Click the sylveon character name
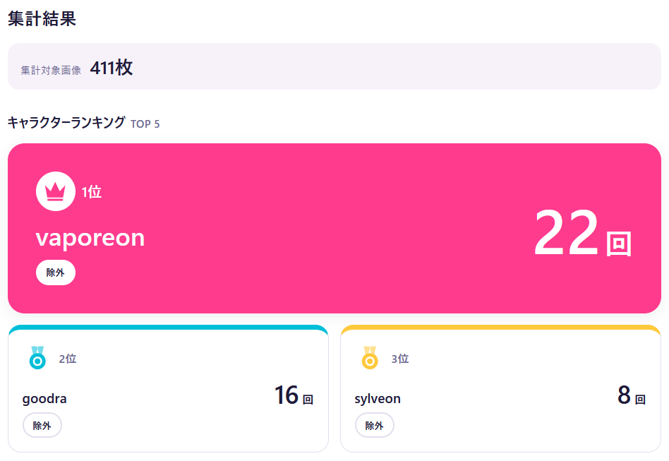The width and height of the screenshot is (669, 461). 378,399
